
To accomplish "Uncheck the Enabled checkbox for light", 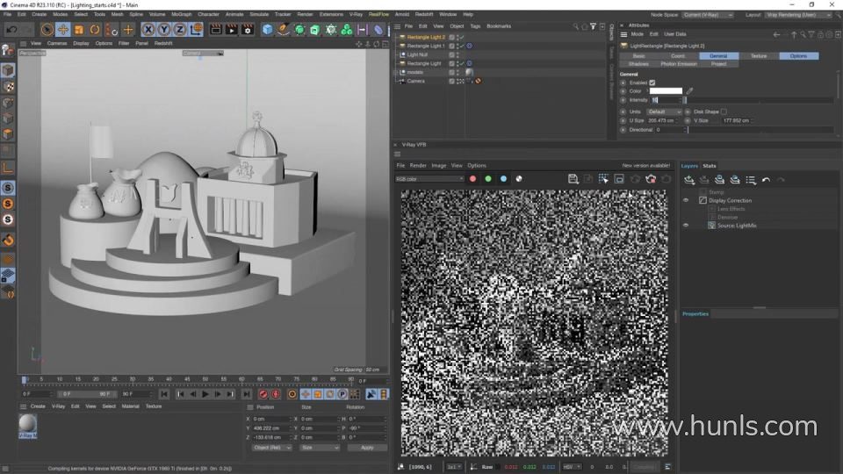I will pyautogui.click(x=652, y=83).
